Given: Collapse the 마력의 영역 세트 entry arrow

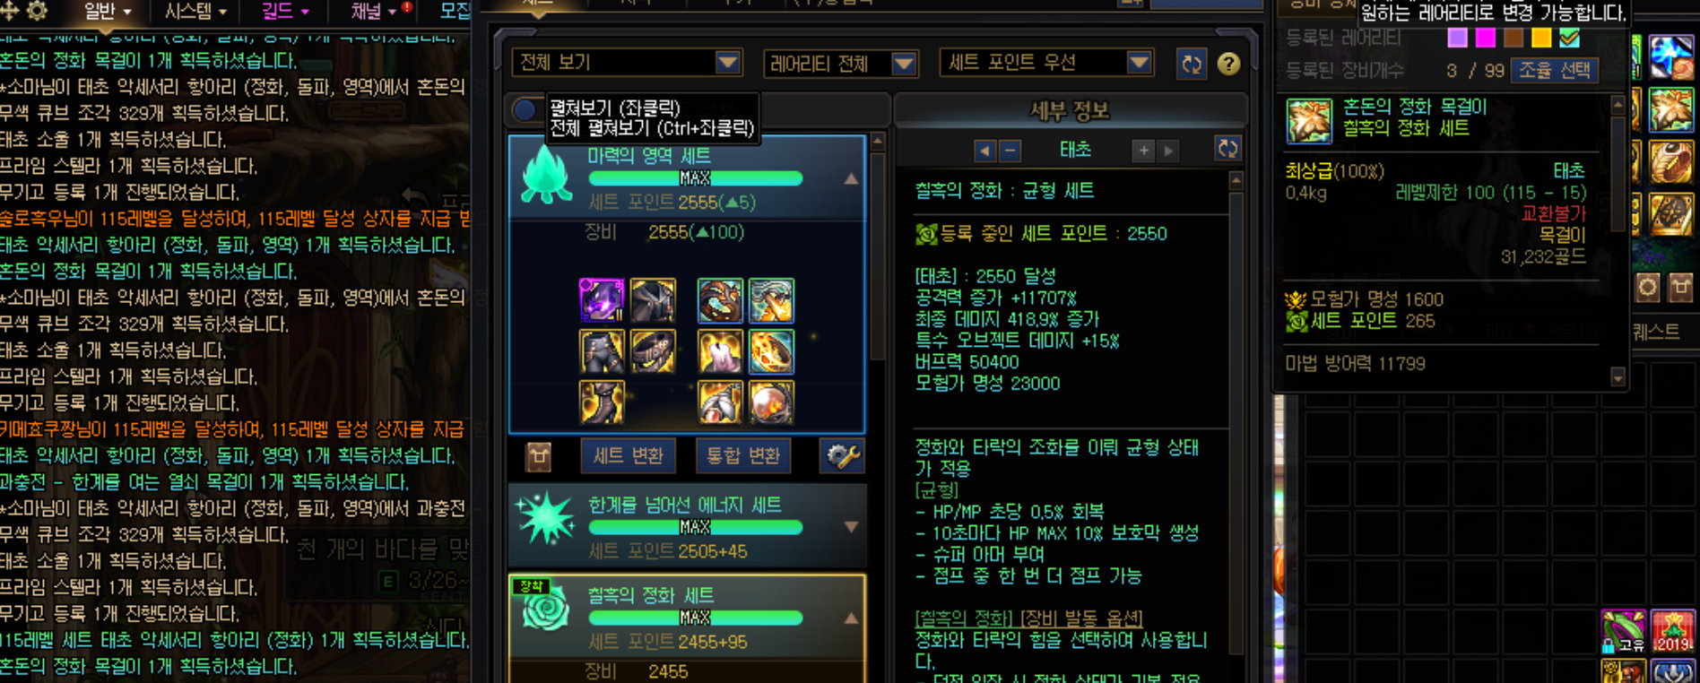Looking at the screenshot, I should tap(851, 179).
